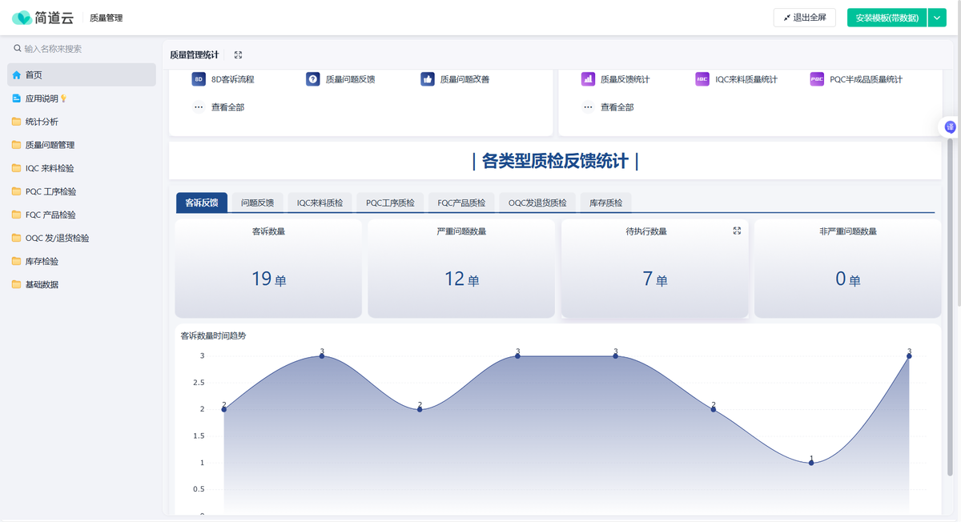Click the 7单 value in 待执行数量
The image size is (961, 522).
(654, 279)
